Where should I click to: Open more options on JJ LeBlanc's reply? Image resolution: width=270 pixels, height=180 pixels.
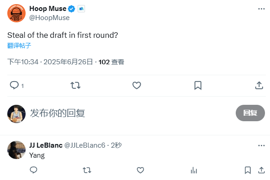(261, 145)
